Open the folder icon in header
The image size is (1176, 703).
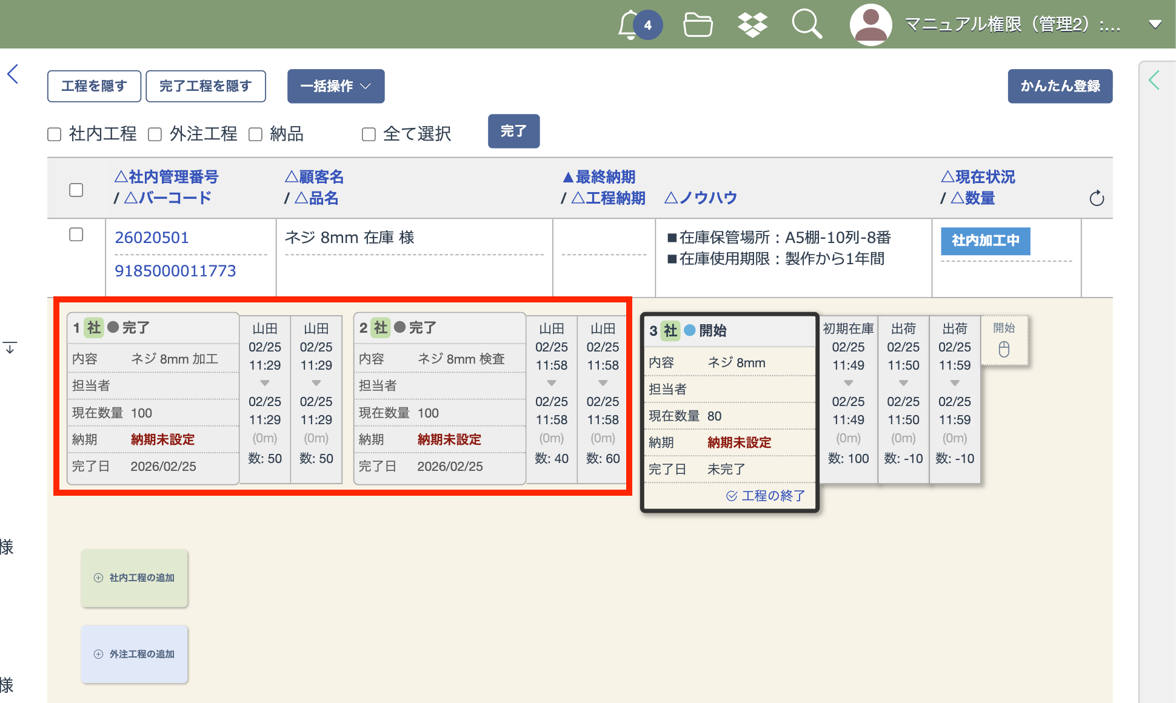698,25
